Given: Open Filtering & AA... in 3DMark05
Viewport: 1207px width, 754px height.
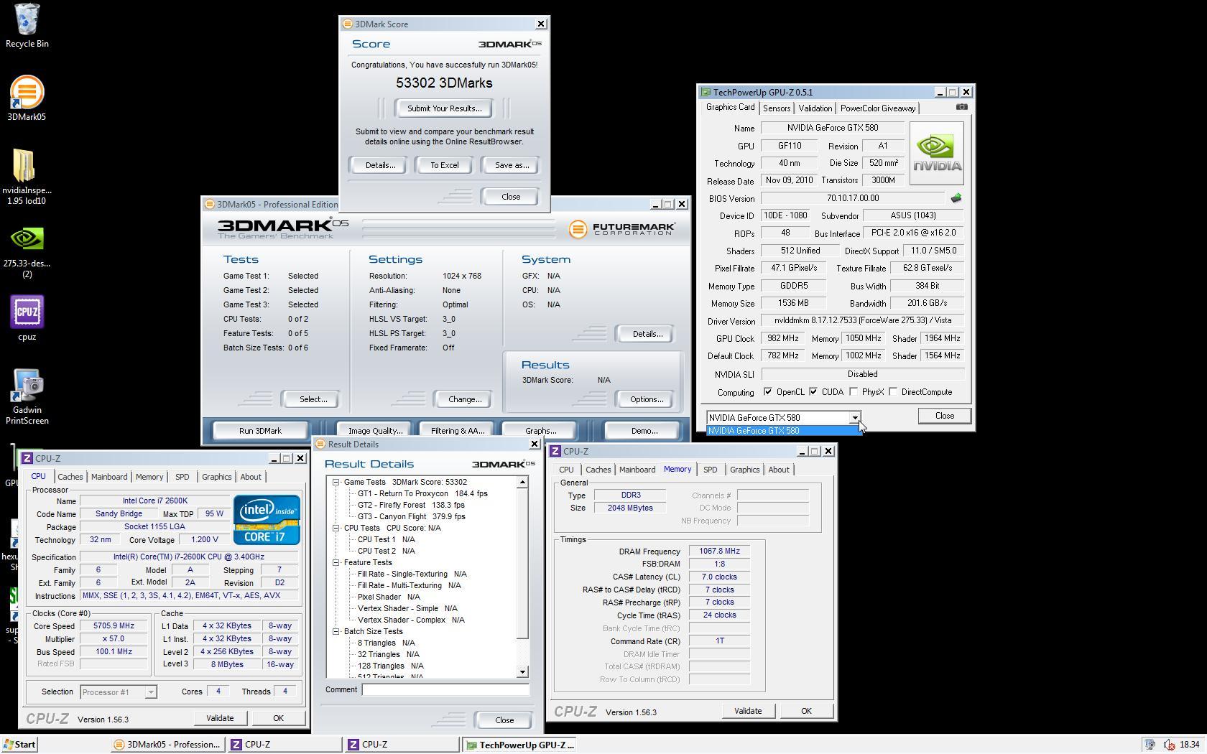Looking at the screenshot, I should [457, 431].
